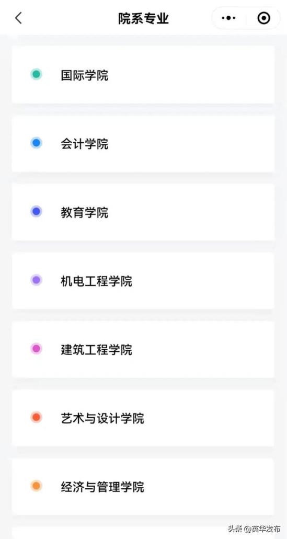Choose 艺术与设计学院 from the list

pos(143,418)
